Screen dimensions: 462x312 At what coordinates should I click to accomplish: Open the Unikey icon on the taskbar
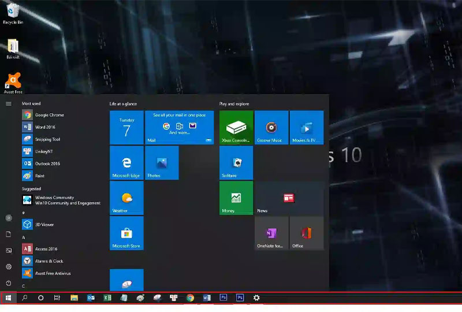point(174,298)
